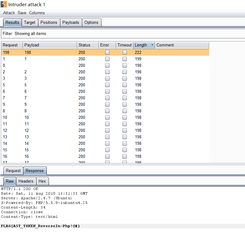The image size is (245, 242).
Task: Switch response view to Hex tab
Action: 42,181
